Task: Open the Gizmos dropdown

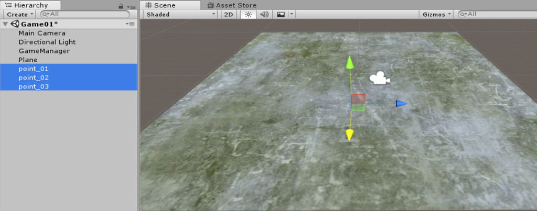Action: [x=436, y=14]
